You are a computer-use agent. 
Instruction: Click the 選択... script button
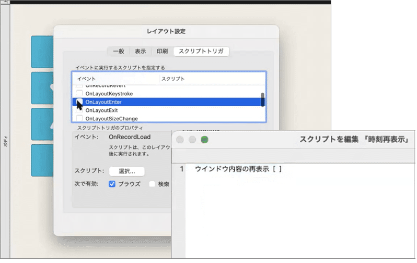coord(127,171)
